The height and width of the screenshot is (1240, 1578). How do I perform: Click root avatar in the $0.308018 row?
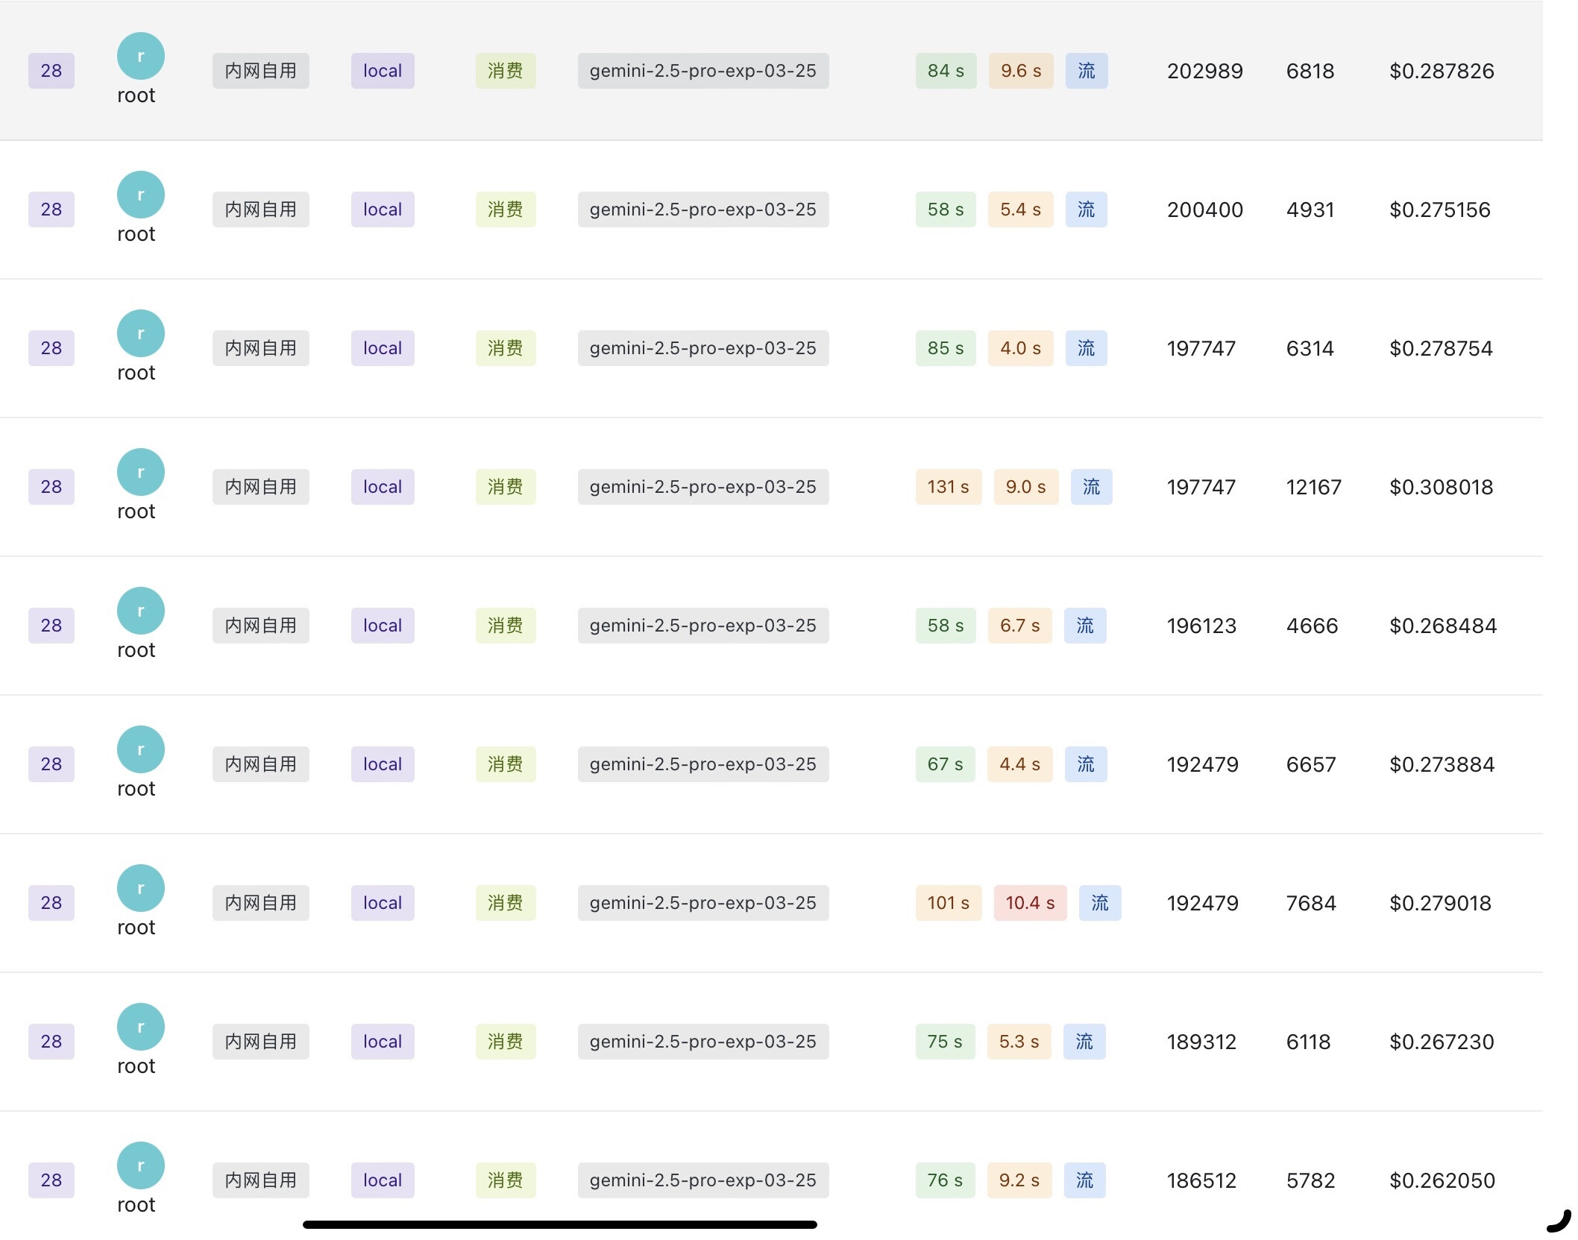[140, 472]
